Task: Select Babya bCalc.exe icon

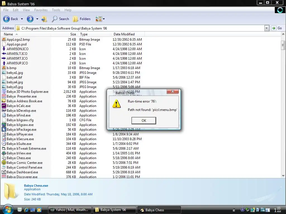Action: coord(4,106)
